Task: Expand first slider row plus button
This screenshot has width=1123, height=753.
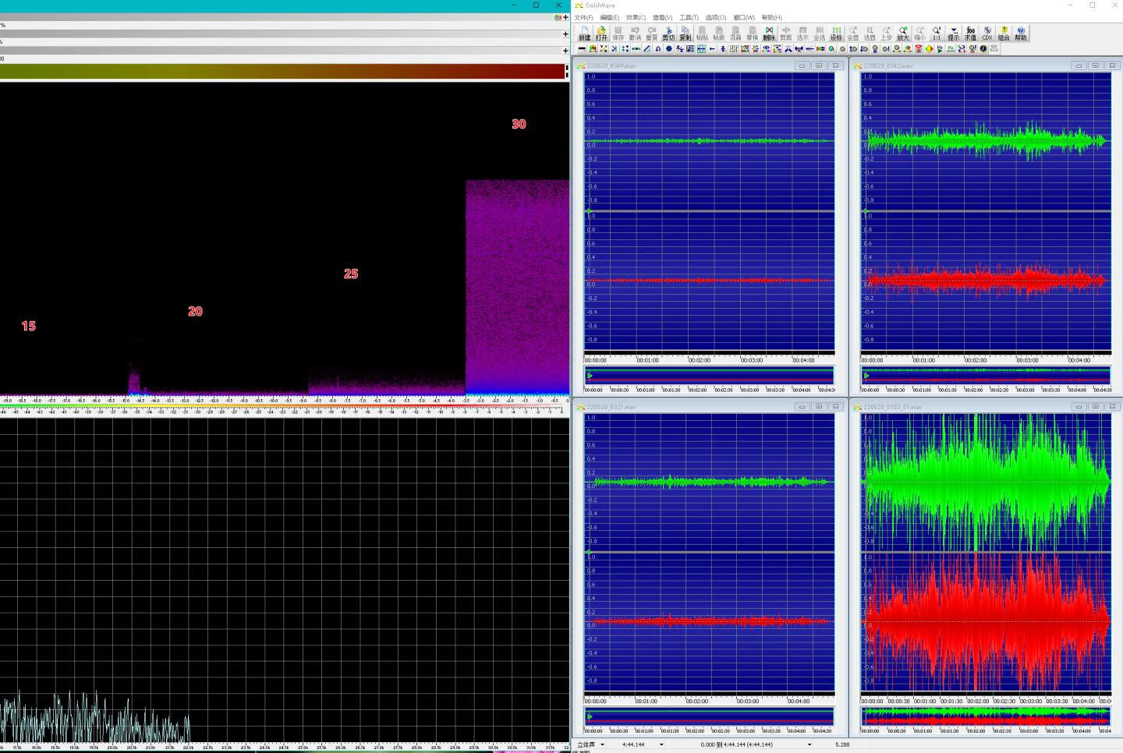Action: [x=565, y=17]
